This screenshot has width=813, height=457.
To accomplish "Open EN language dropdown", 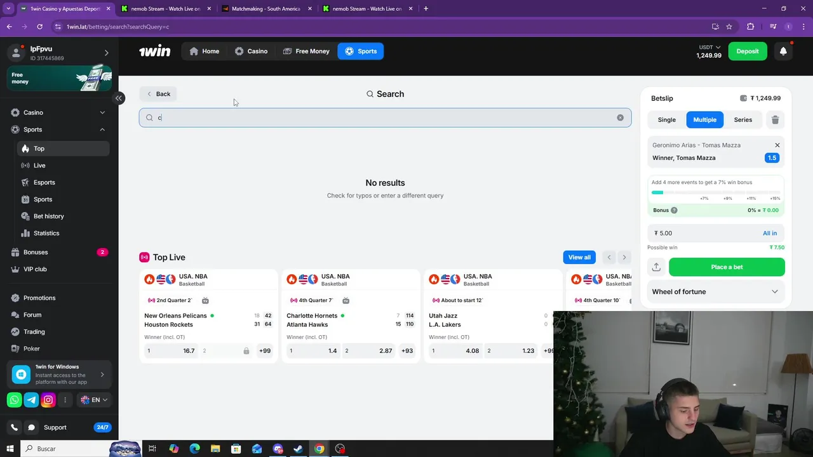I will [x=95, y=400].
